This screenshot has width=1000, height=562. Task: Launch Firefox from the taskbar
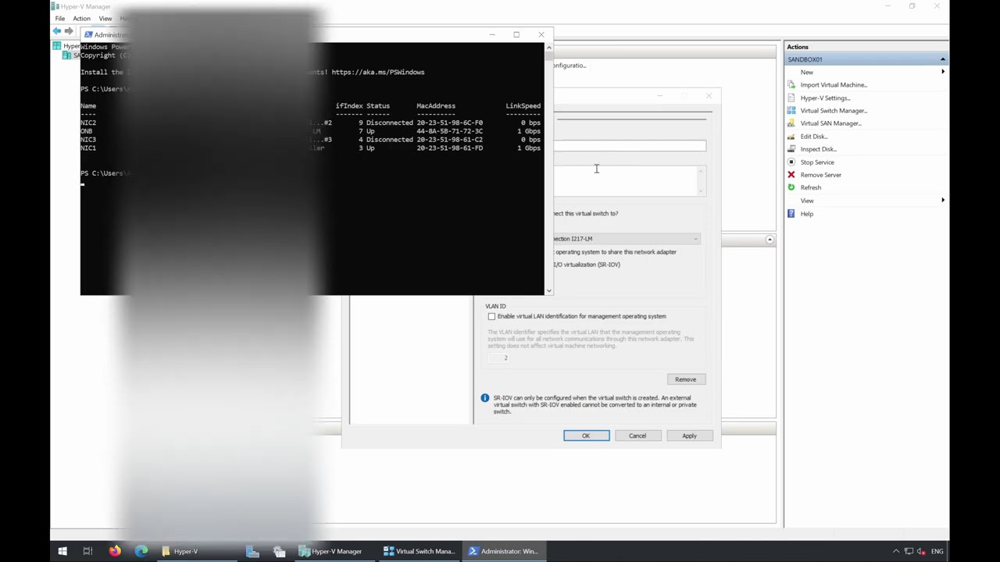(115, 551)
